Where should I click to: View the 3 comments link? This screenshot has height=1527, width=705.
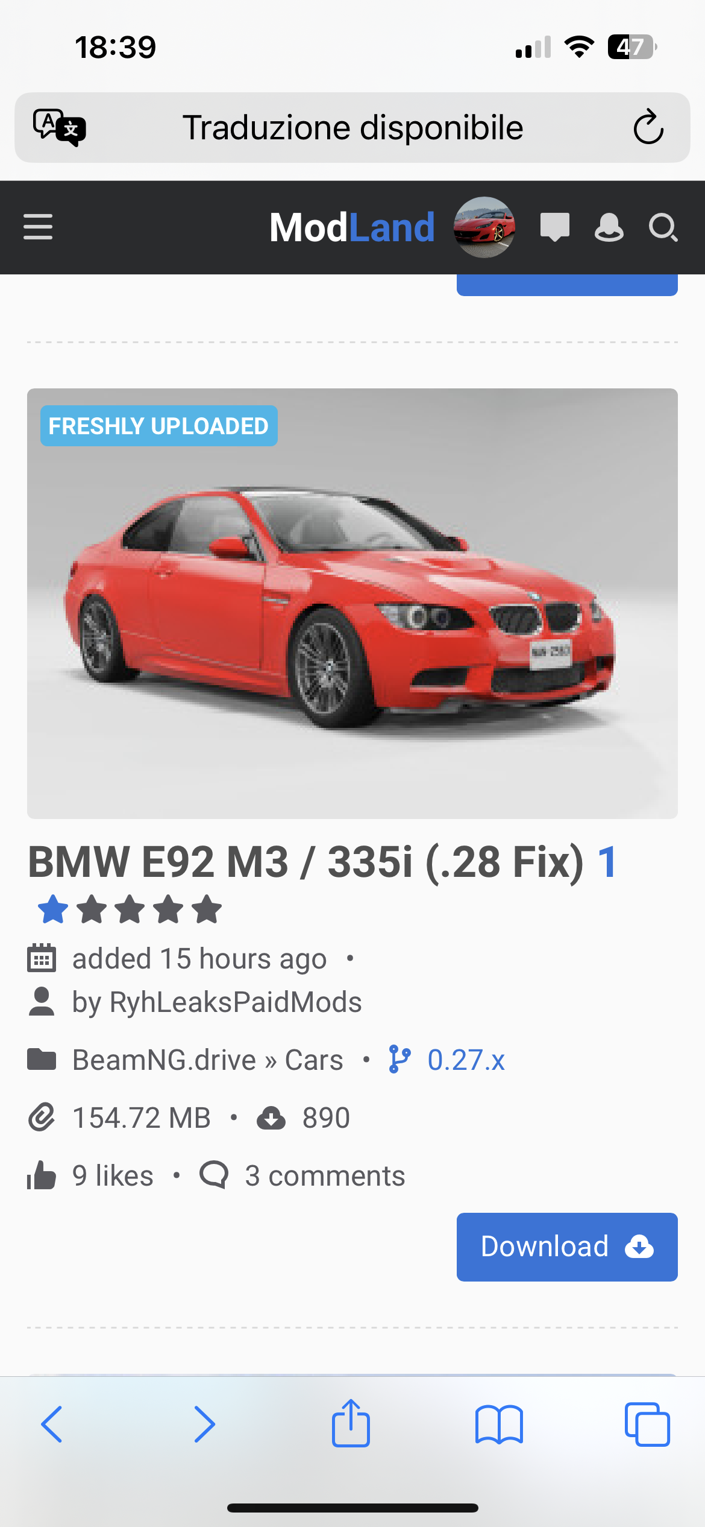(325, 1176)
